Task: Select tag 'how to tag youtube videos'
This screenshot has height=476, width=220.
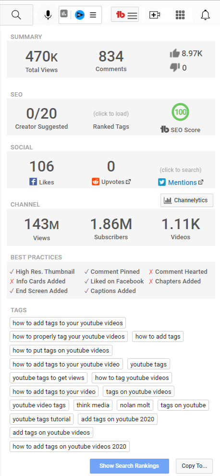Action: coord(132,378)
